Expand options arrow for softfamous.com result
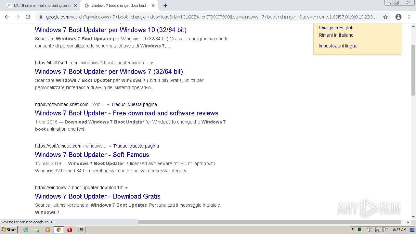 coord(110,146)
